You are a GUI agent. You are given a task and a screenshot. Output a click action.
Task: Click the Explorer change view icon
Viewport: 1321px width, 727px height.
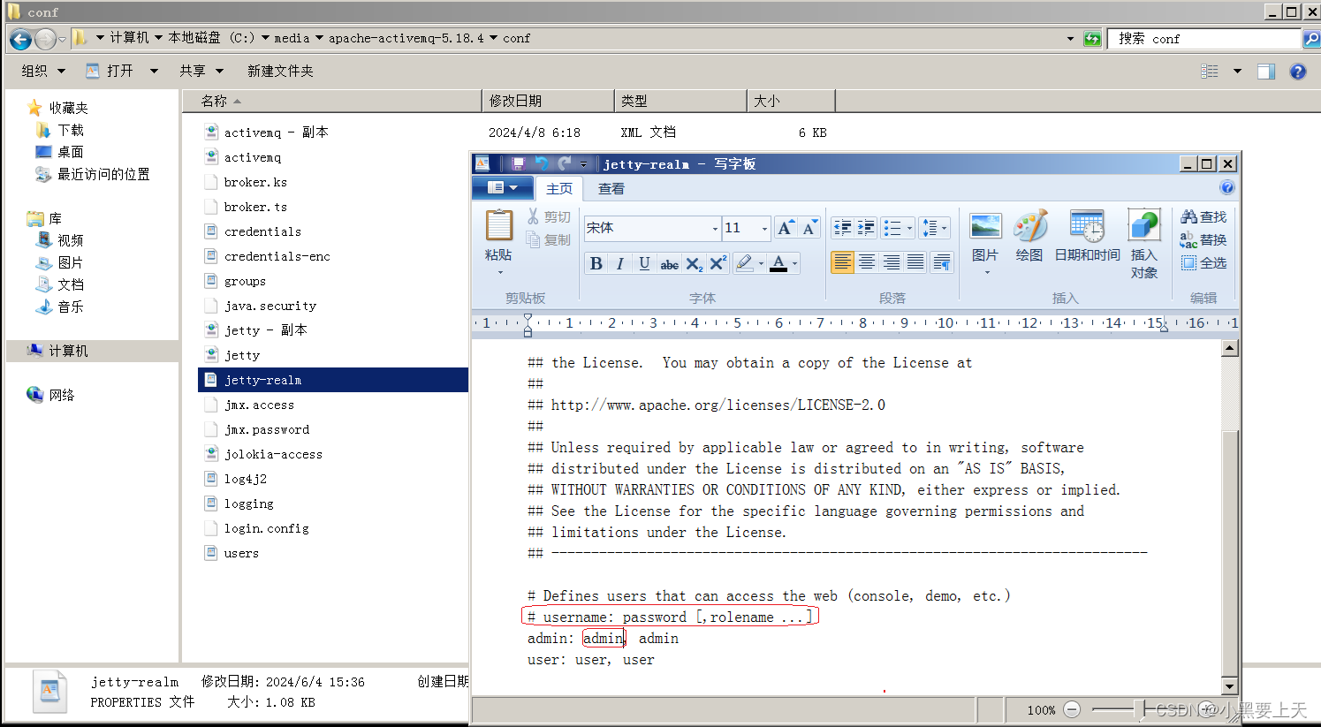[1210, 72]
